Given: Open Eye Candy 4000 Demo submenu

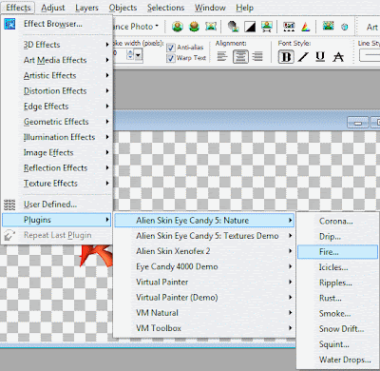Looking at the screenshot, I should click(204, 266).
